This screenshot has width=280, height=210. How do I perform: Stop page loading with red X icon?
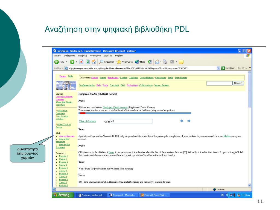pyautogui.click(x=81, y=62)
